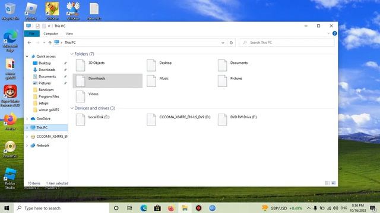Open the notification center icon
The image size is (380, 213).
pyautogui.click(x=373, y=208)
